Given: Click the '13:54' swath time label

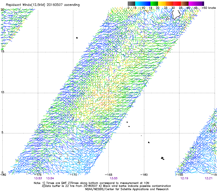Looking at the screenshot, I should tap(50, 178).
